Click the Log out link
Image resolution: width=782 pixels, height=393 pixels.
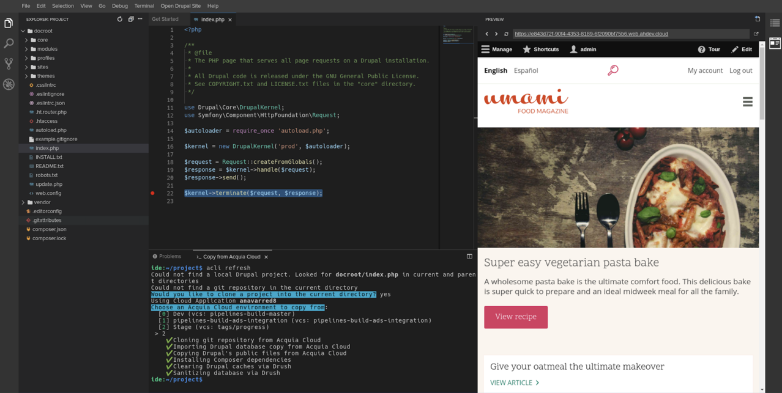click(x=740, y=70)
